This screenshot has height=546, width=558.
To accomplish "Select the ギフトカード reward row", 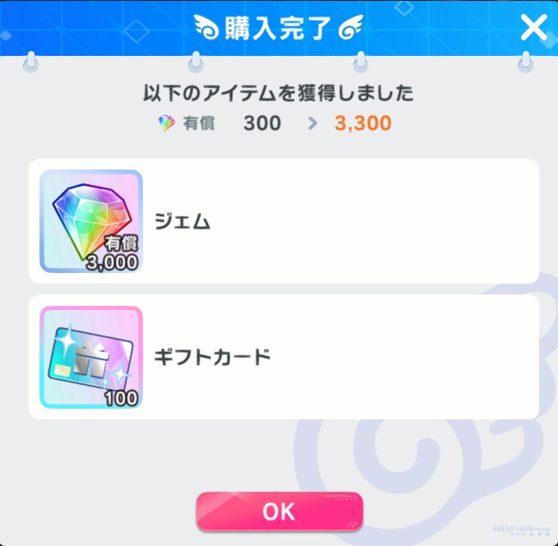I will pyautogui.click(x=284, y=357).
